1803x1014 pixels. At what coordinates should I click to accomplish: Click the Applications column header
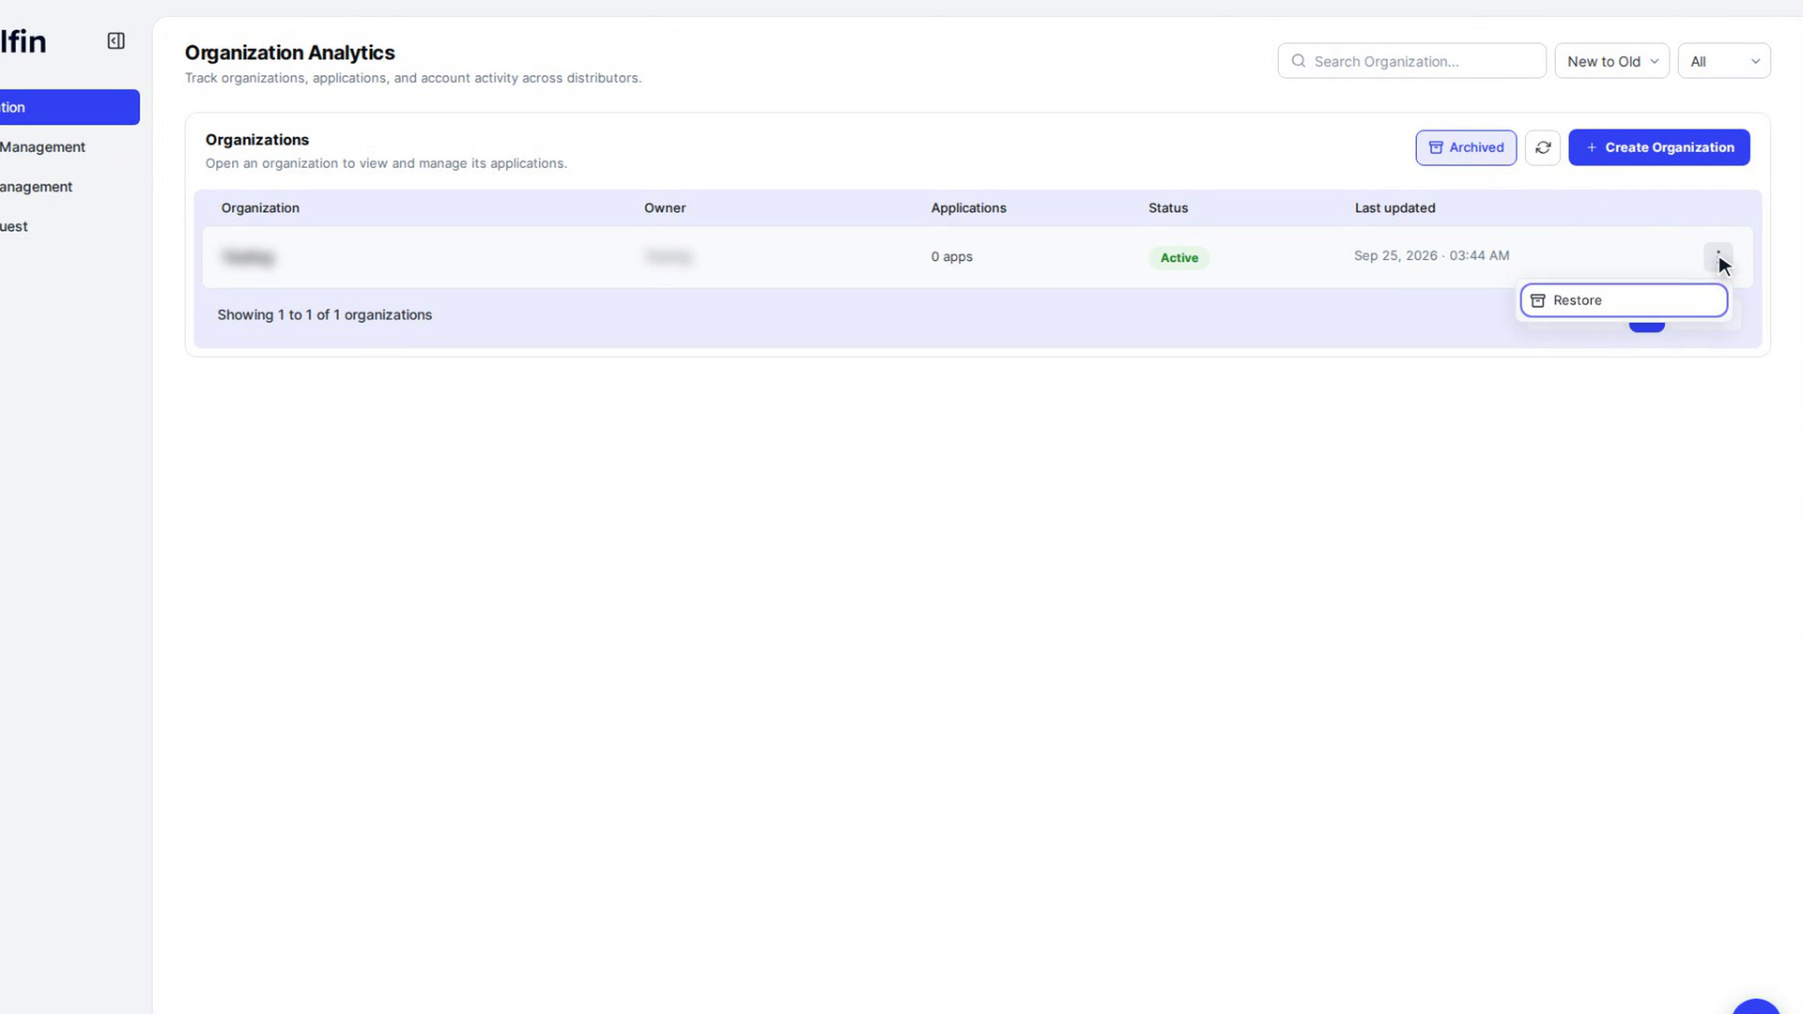(x=968, y=208)
